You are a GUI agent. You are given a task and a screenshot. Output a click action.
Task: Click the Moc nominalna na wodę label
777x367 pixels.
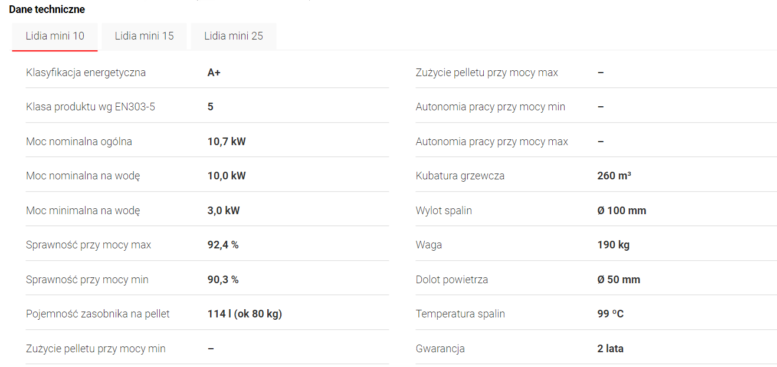coord(83,176)
